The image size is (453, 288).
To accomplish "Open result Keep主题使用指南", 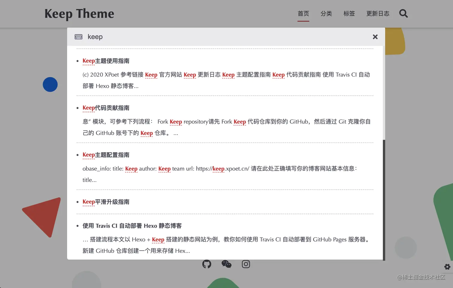I will (106, 61).
